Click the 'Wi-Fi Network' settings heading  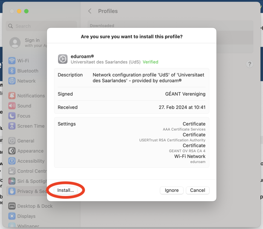[190, 156]
